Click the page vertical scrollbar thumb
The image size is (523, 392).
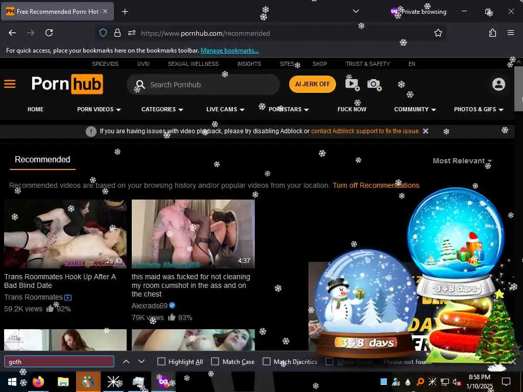[x=518, y=88]
